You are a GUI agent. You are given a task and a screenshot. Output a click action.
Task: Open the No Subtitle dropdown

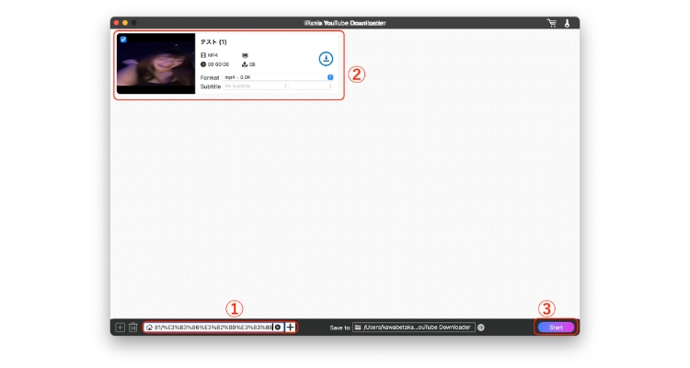(255, 86)
